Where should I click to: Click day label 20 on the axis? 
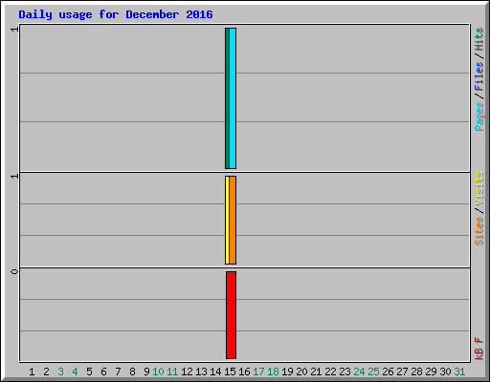301,371
